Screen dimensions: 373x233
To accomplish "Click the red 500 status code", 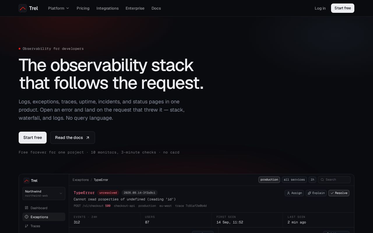I will pos(108,206).
